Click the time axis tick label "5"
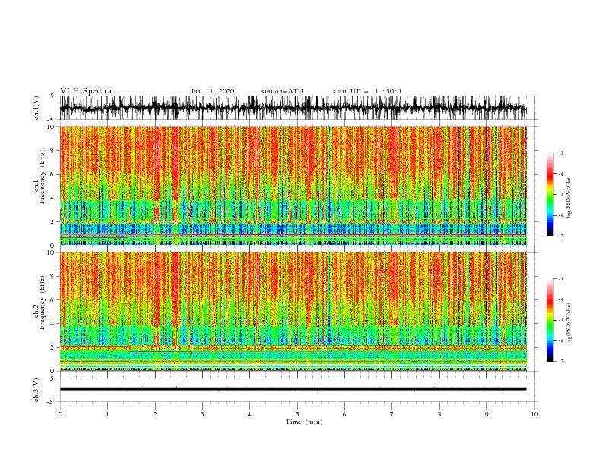The image size is (602, 465). click(x=297, y=414)
